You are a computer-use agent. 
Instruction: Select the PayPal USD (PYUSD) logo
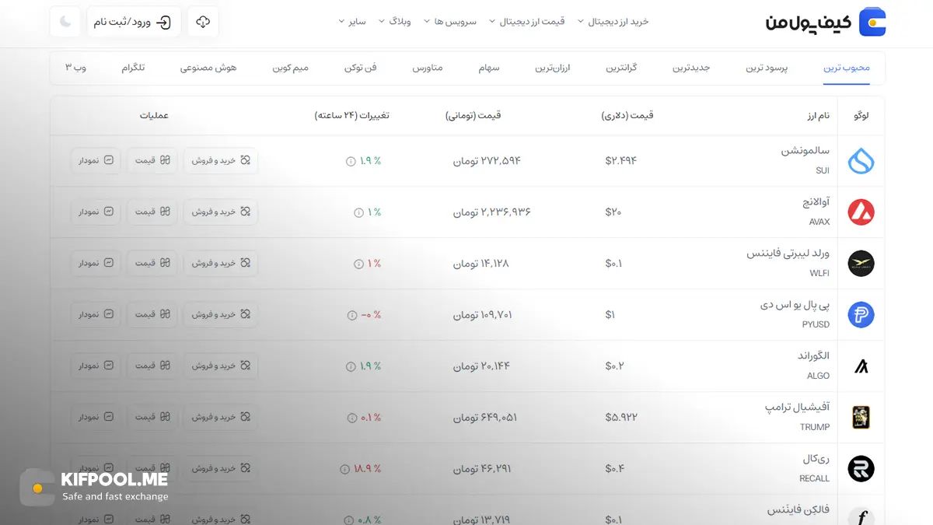click(861, 315)
